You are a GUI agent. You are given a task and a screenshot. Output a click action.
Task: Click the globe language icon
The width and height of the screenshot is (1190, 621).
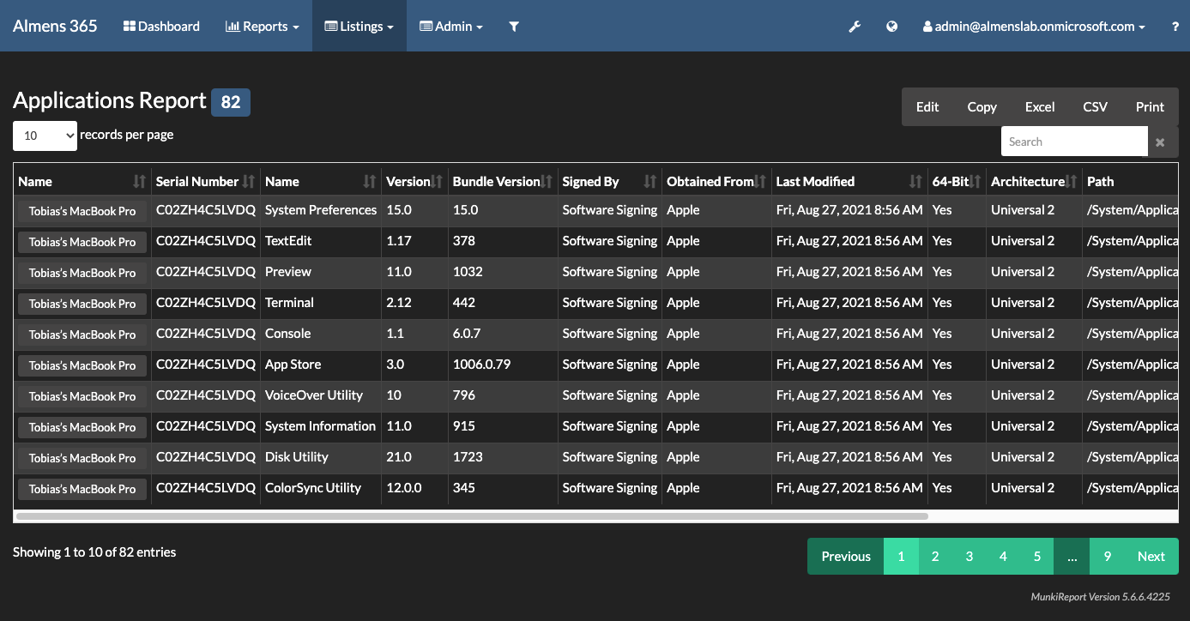[892, 27]
